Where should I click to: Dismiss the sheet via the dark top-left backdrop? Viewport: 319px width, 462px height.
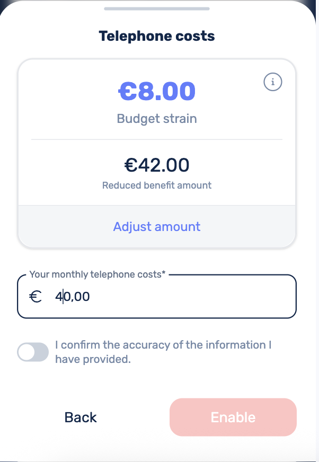(4, 4)
